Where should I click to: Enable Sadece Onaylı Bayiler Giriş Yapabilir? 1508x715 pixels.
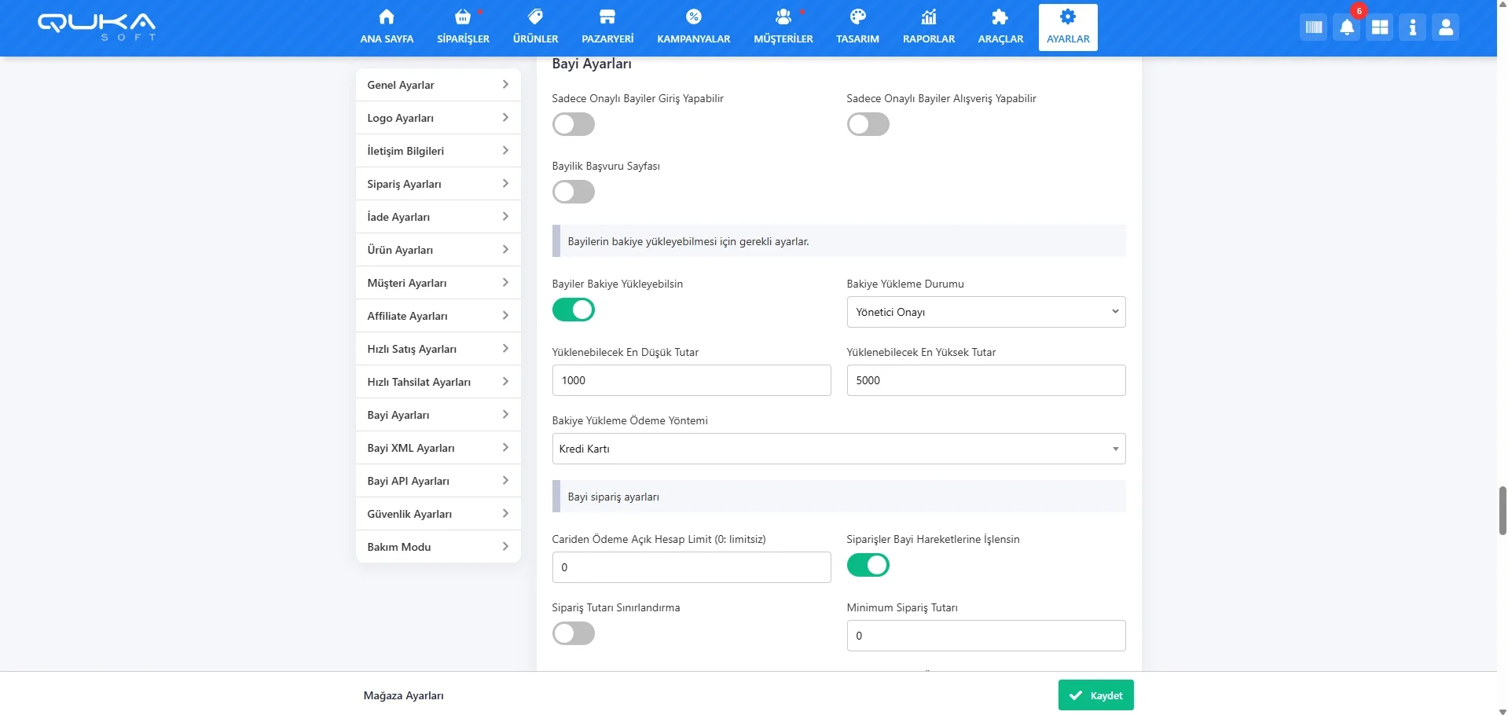pyautogui.click(x=574, y=124)
